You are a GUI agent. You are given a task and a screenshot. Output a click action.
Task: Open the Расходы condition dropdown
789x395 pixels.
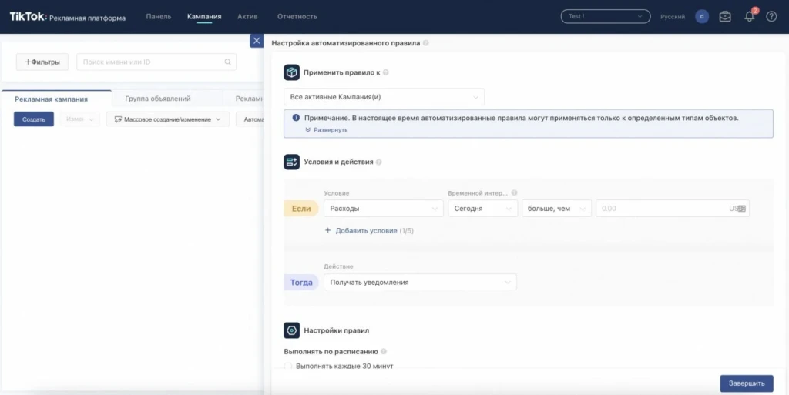click(x=384, y=209)
